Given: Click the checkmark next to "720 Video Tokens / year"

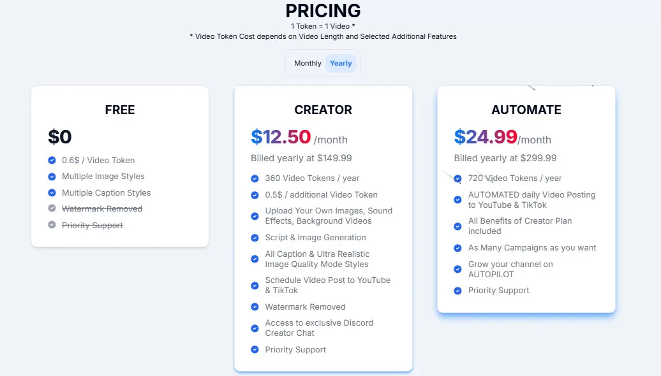Looking at the screenshot, I should point(457,178).
